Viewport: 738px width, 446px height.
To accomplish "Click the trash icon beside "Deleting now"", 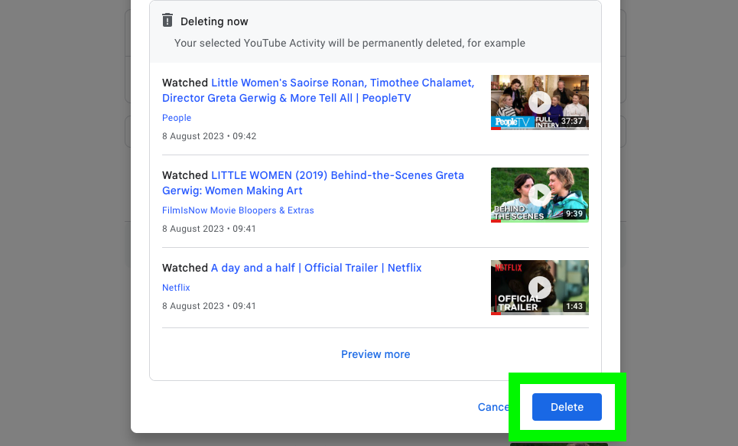I will [x=167, y=21].
